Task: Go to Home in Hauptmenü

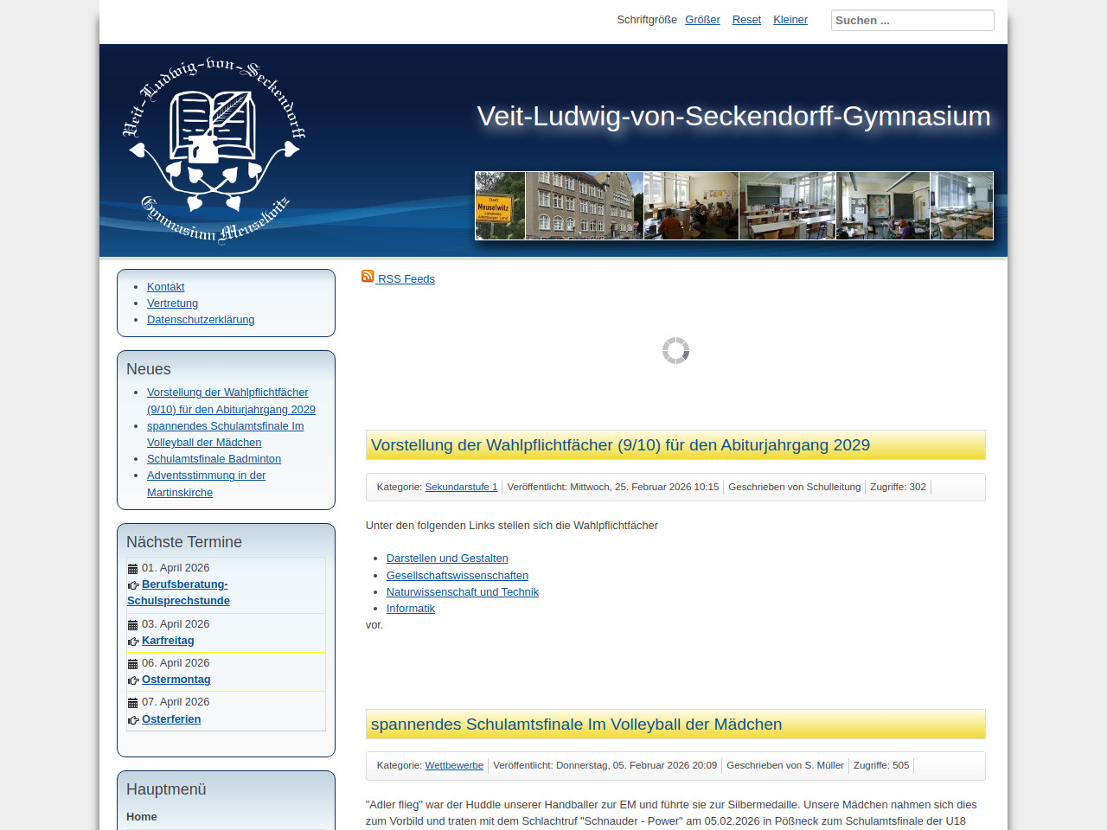Action: pyautogui.click(x=142, y=817)
